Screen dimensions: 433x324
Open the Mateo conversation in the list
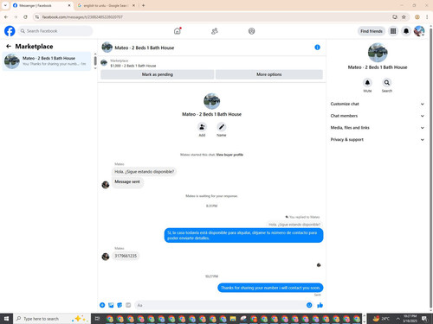click(47, 61)
